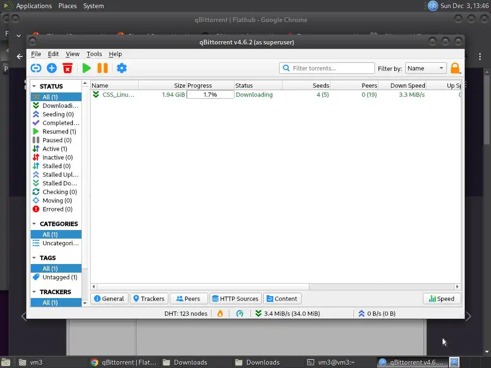This screenshot has height=368, width=491.
Task: Collapse the STATUS section
Action: coord(34,86)
